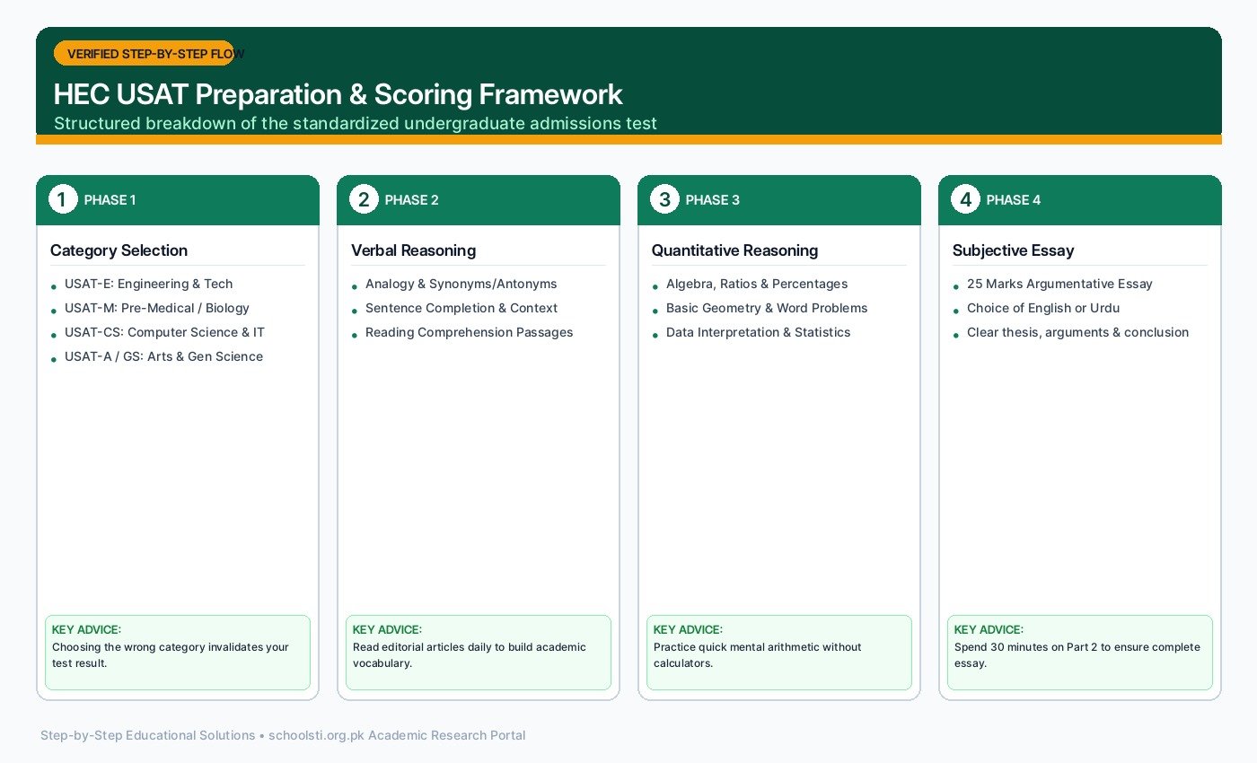The image size is (1257, 763).
Task: Click the 'Choosing the wrong category' advice text
Action: point(171,655)
